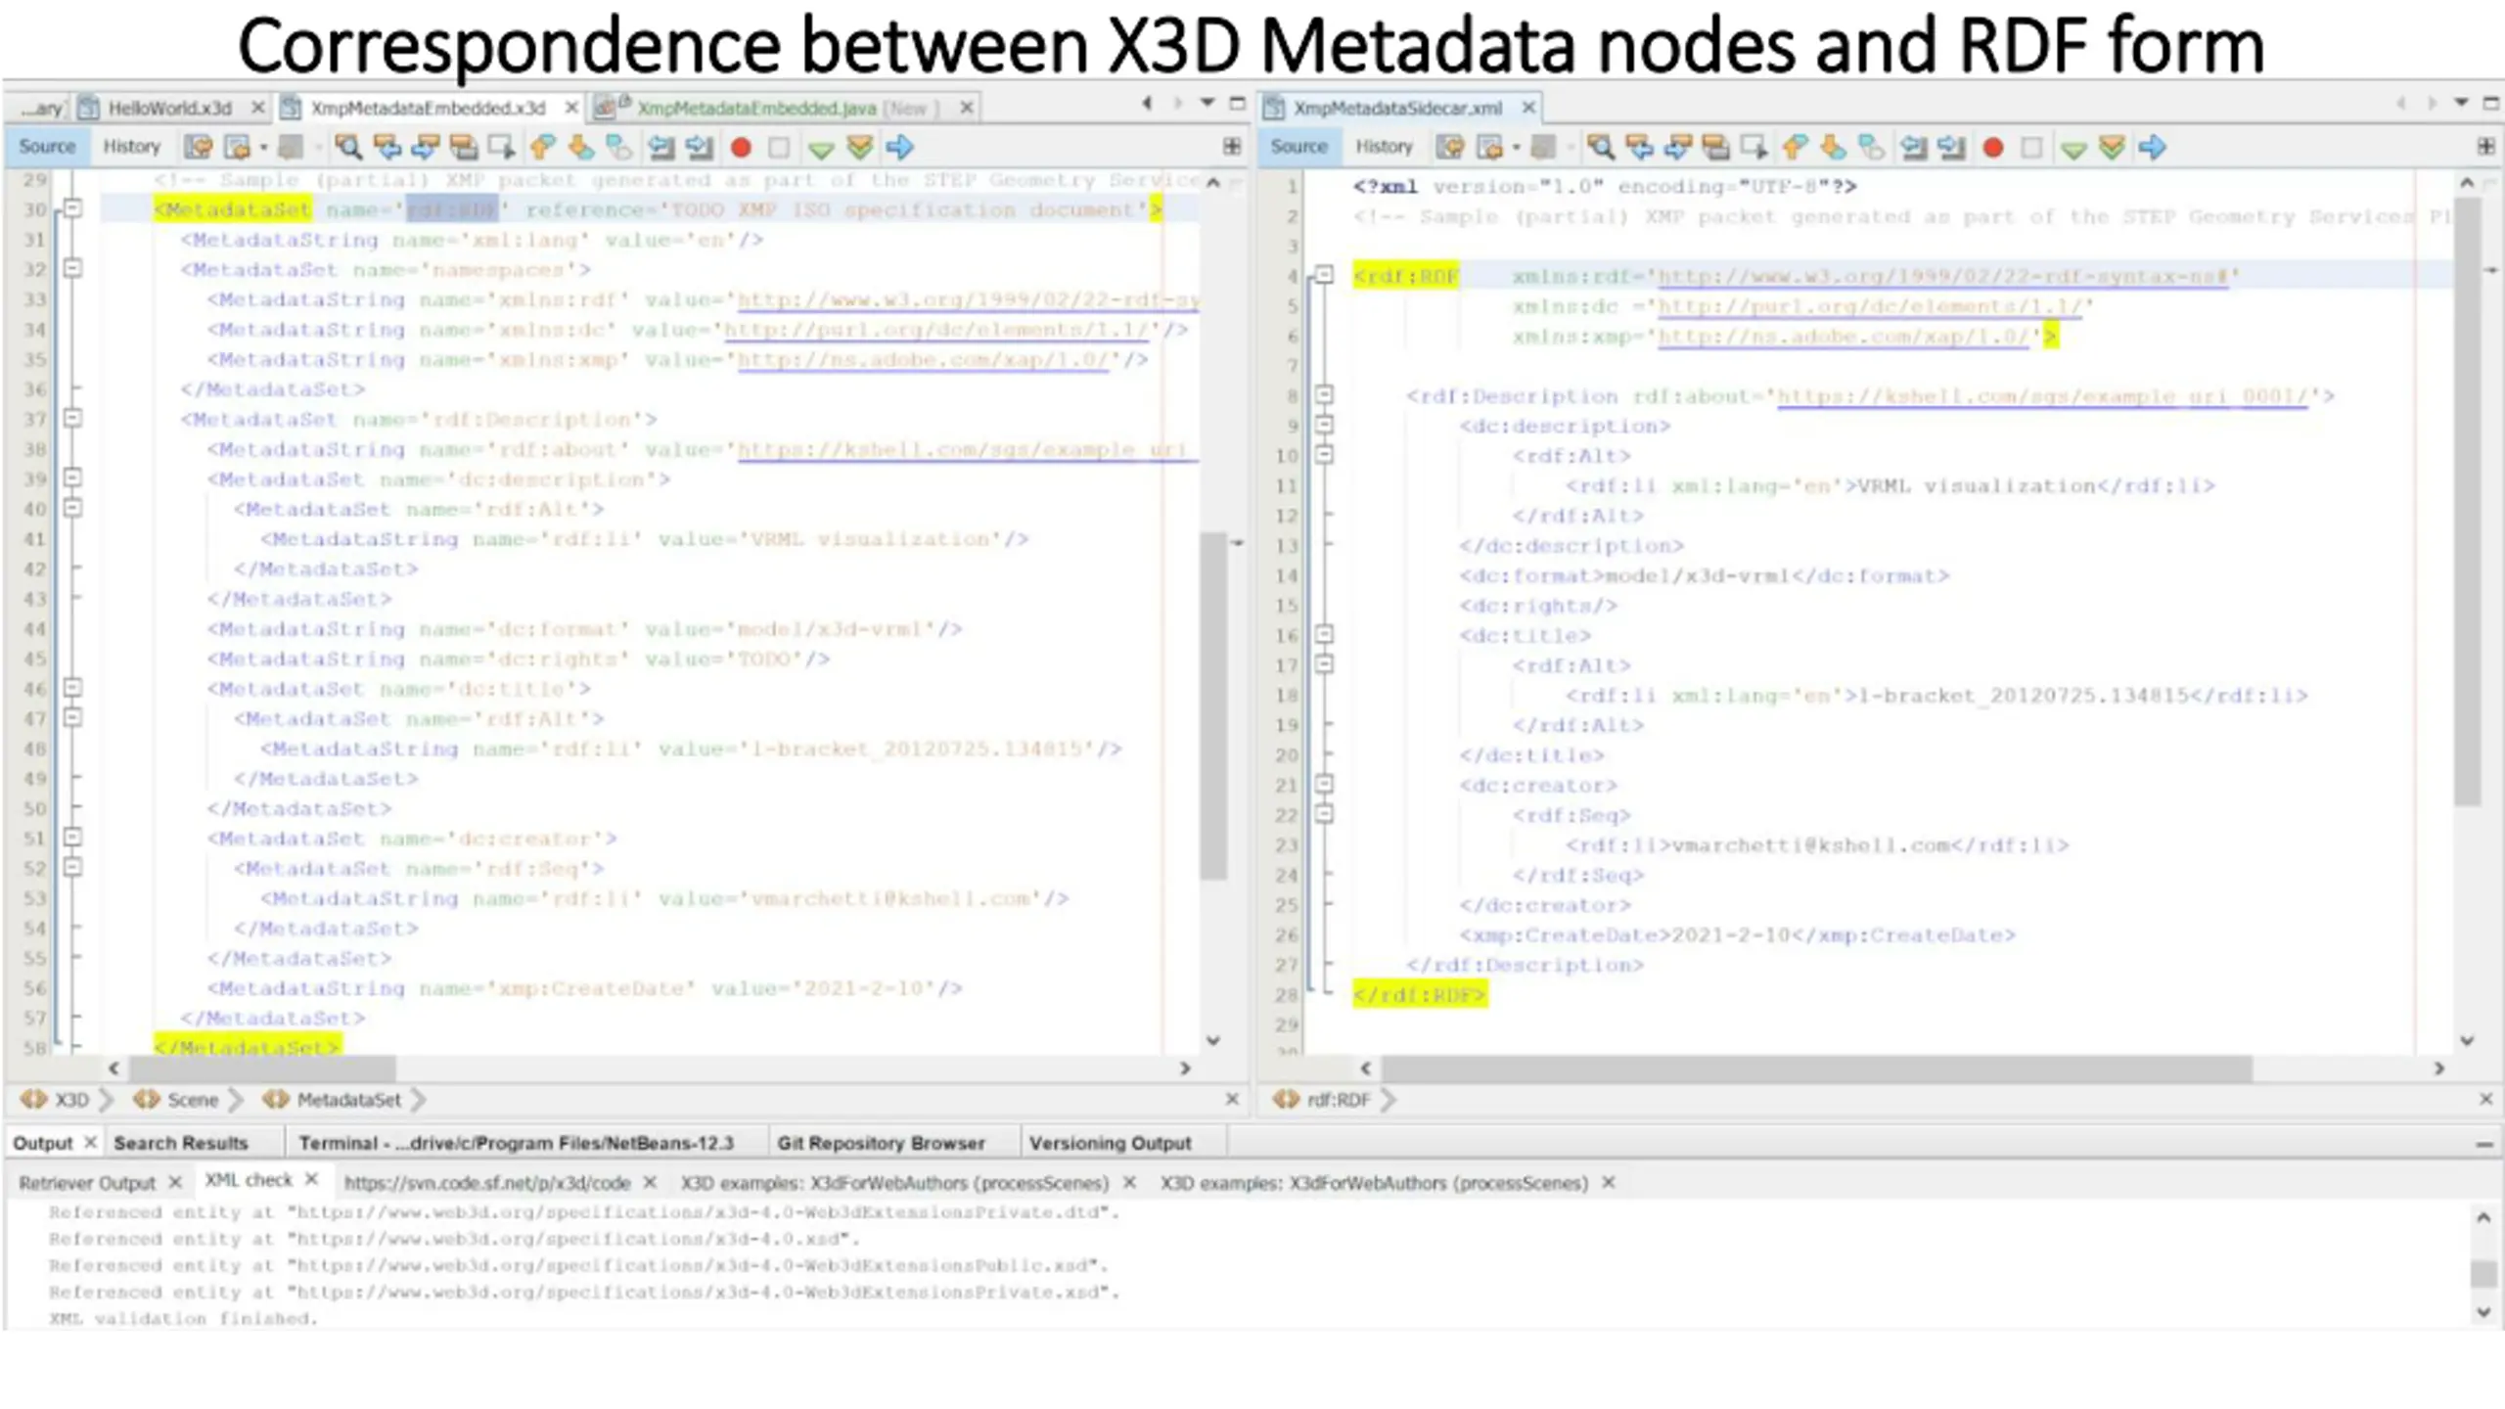Image resolution: width=2505 pixels, height=1409 pixels.
Task: Toggle Rectangular Selection in Sidecar editor toolbar
Action: [1754, 147]
